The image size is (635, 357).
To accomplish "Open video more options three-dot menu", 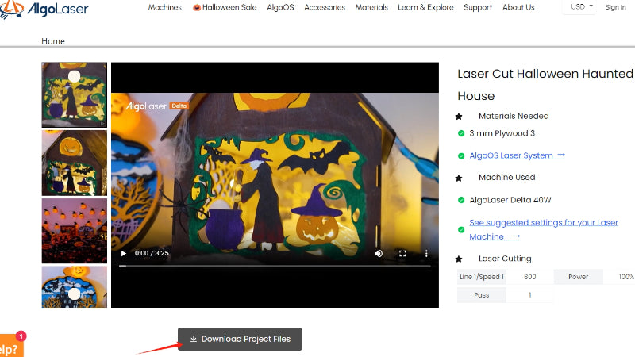I will (426, 254).
